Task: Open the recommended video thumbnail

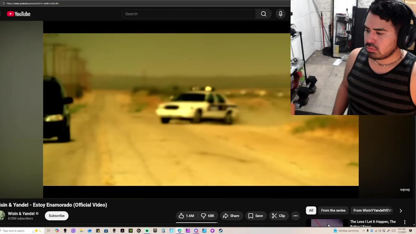Action: [327, 223]
